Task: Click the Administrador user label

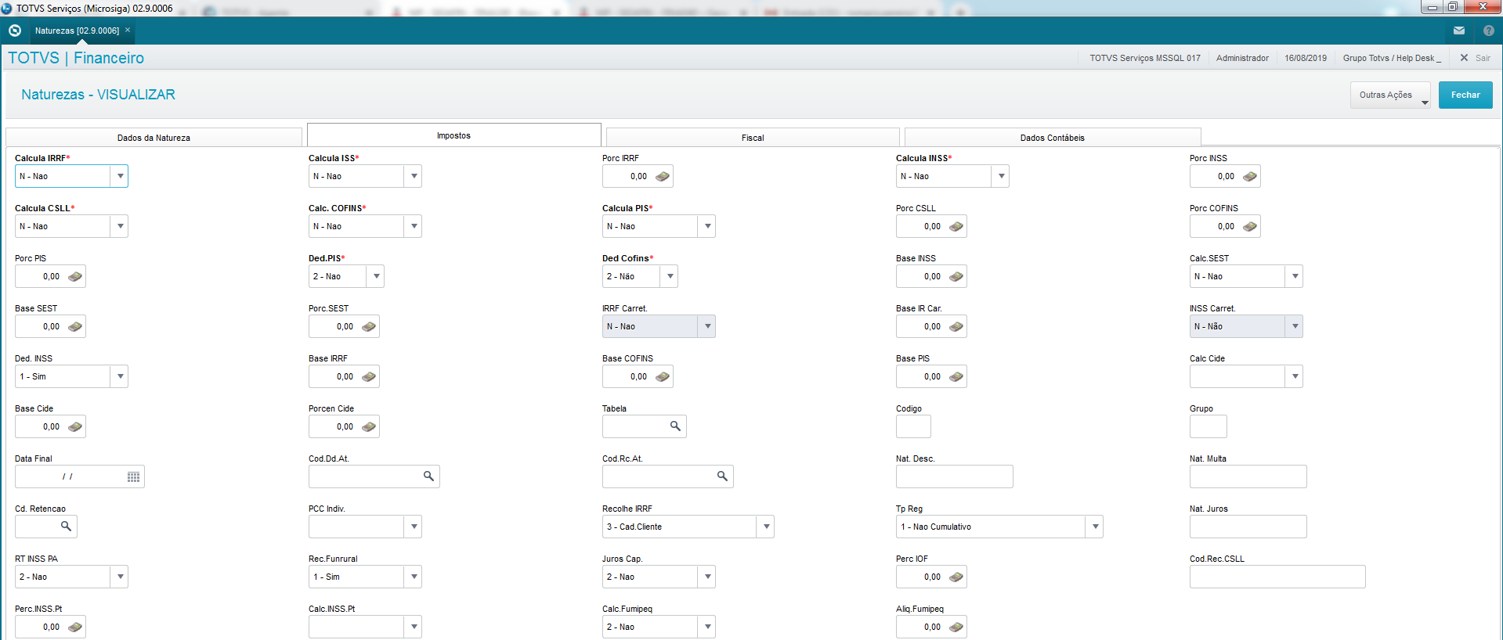Action: point(1242,58)
